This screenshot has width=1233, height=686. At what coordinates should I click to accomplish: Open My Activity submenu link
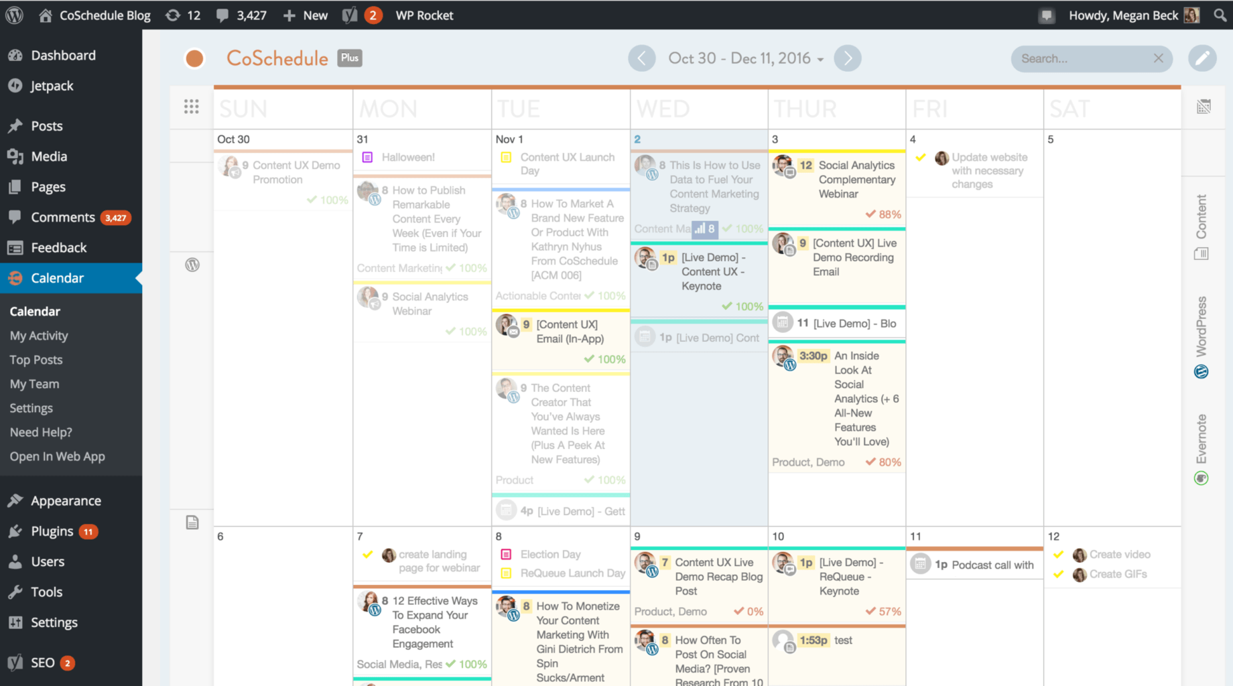coord(39,336)
